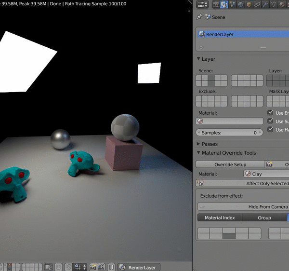
Task: Click the Scene breadcrumb icon
Action: [208, 17]
